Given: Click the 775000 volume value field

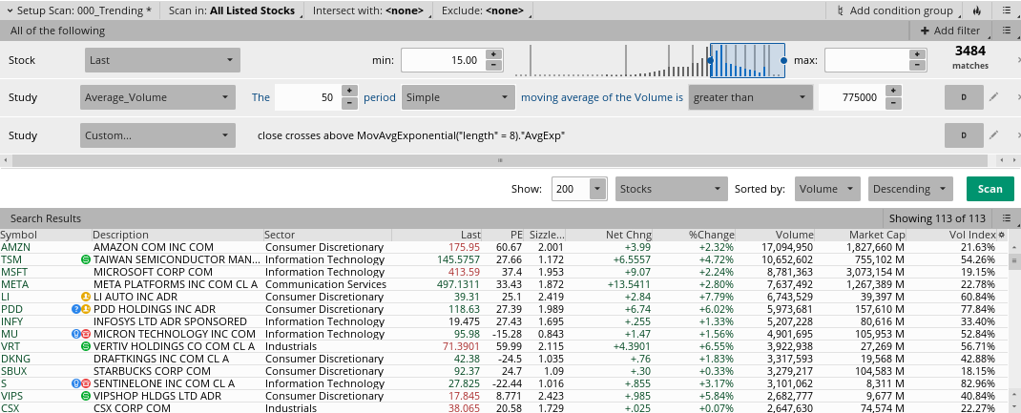Looking at the screenshot, I should coord(852,97).
